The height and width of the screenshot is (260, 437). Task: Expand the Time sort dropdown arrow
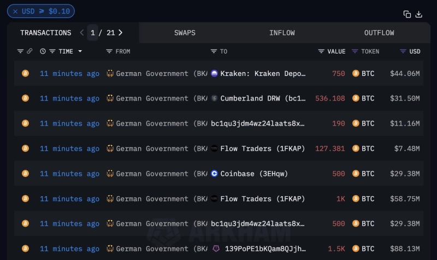[x=80, y=51]
